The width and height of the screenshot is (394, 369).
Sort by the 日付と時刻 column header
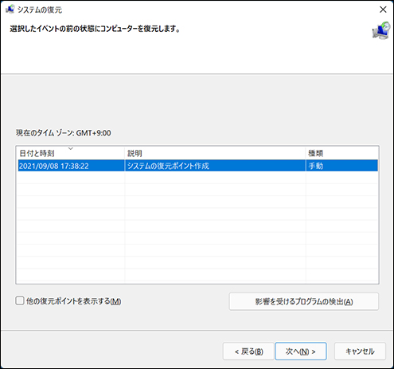pyautogui.click(x=70, y=153)
